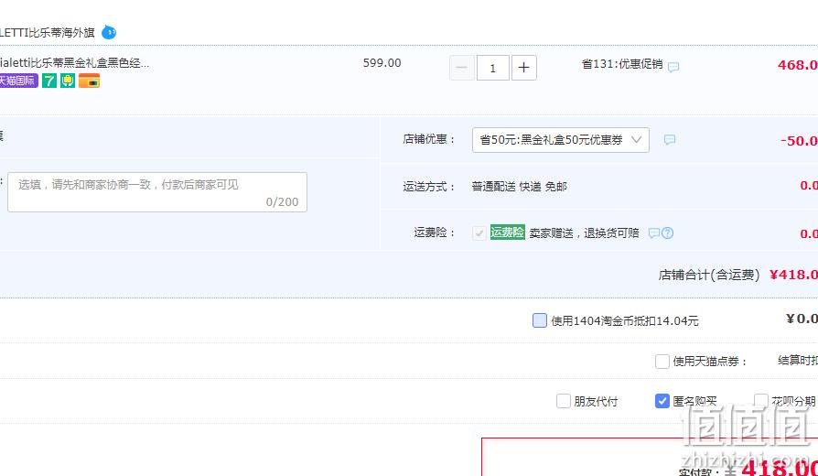This screenshot has height=476, width=818.
Task: Click the 店铺合计(含运费) label
Action: coord(708,275)
